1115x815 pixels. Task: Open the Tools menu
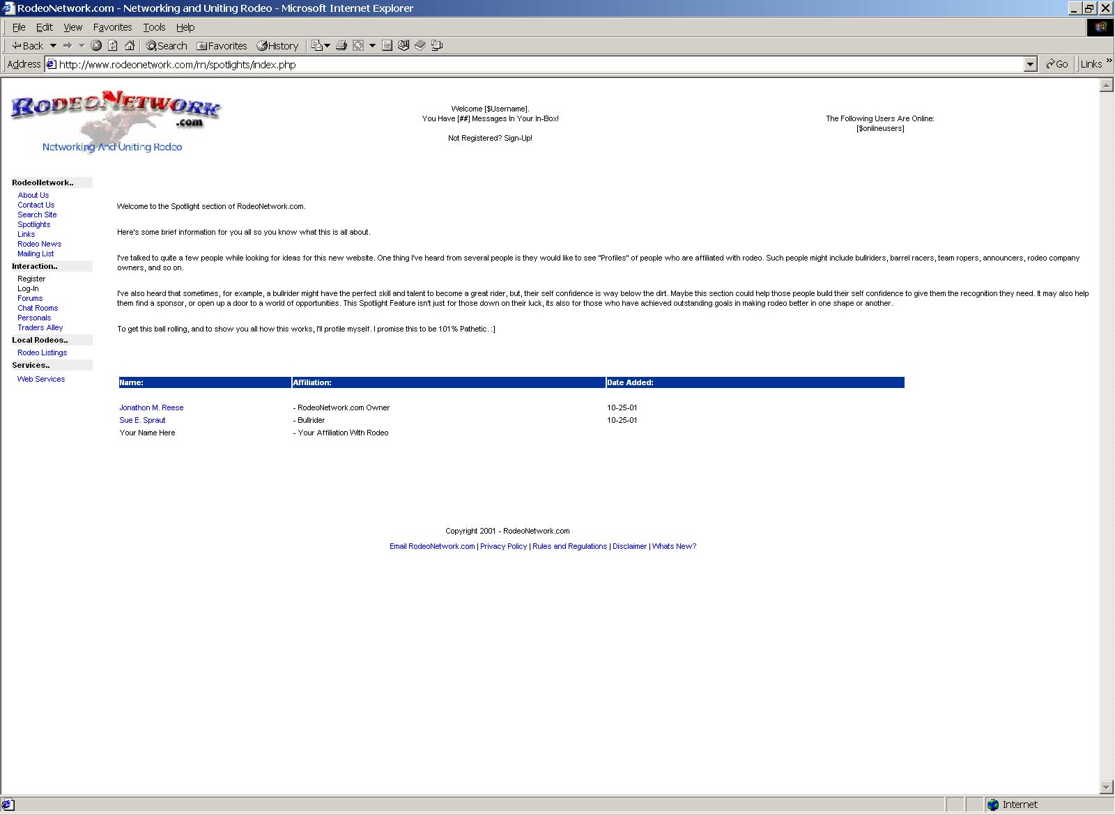154,27
